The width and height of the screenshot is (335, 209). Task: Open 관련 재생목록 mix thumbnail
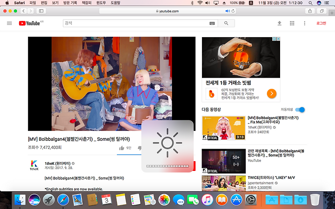click(224, 161)
